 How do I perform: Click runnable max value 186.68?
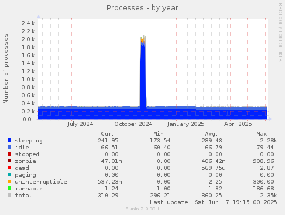pyautogui.click(x=263, y=189)
